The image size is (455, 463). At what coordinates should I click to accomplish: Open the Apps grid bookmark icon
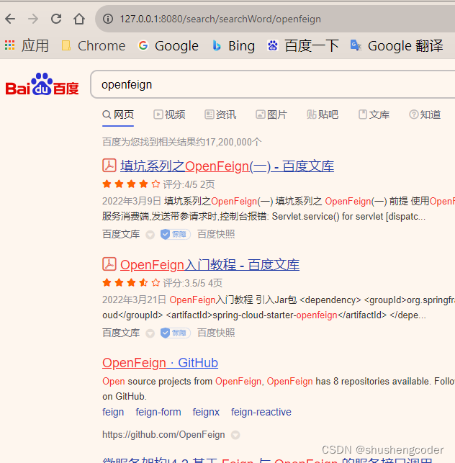pyautogui.click(x=10, y=45)
